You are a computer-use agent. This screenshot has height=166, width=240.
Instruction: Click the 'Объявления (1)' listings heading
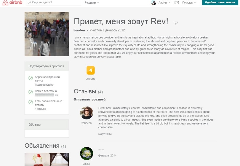click(x=45, y=146)
